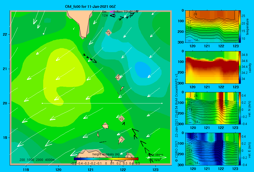Click the wind stress reference arrow
This screenshot has height=172, width=254.
coord(156,157)
